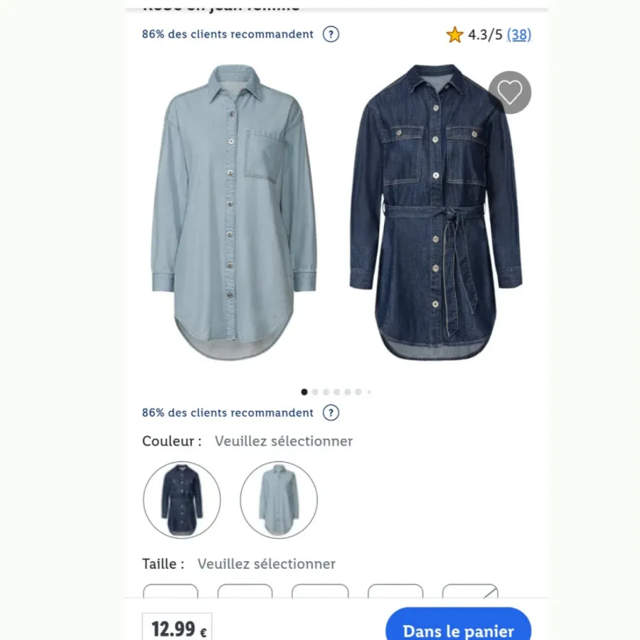Click the yellow star rating icon
Image resolution: width=640 pixels, height=640 pixels.
(x=454, y=35)
